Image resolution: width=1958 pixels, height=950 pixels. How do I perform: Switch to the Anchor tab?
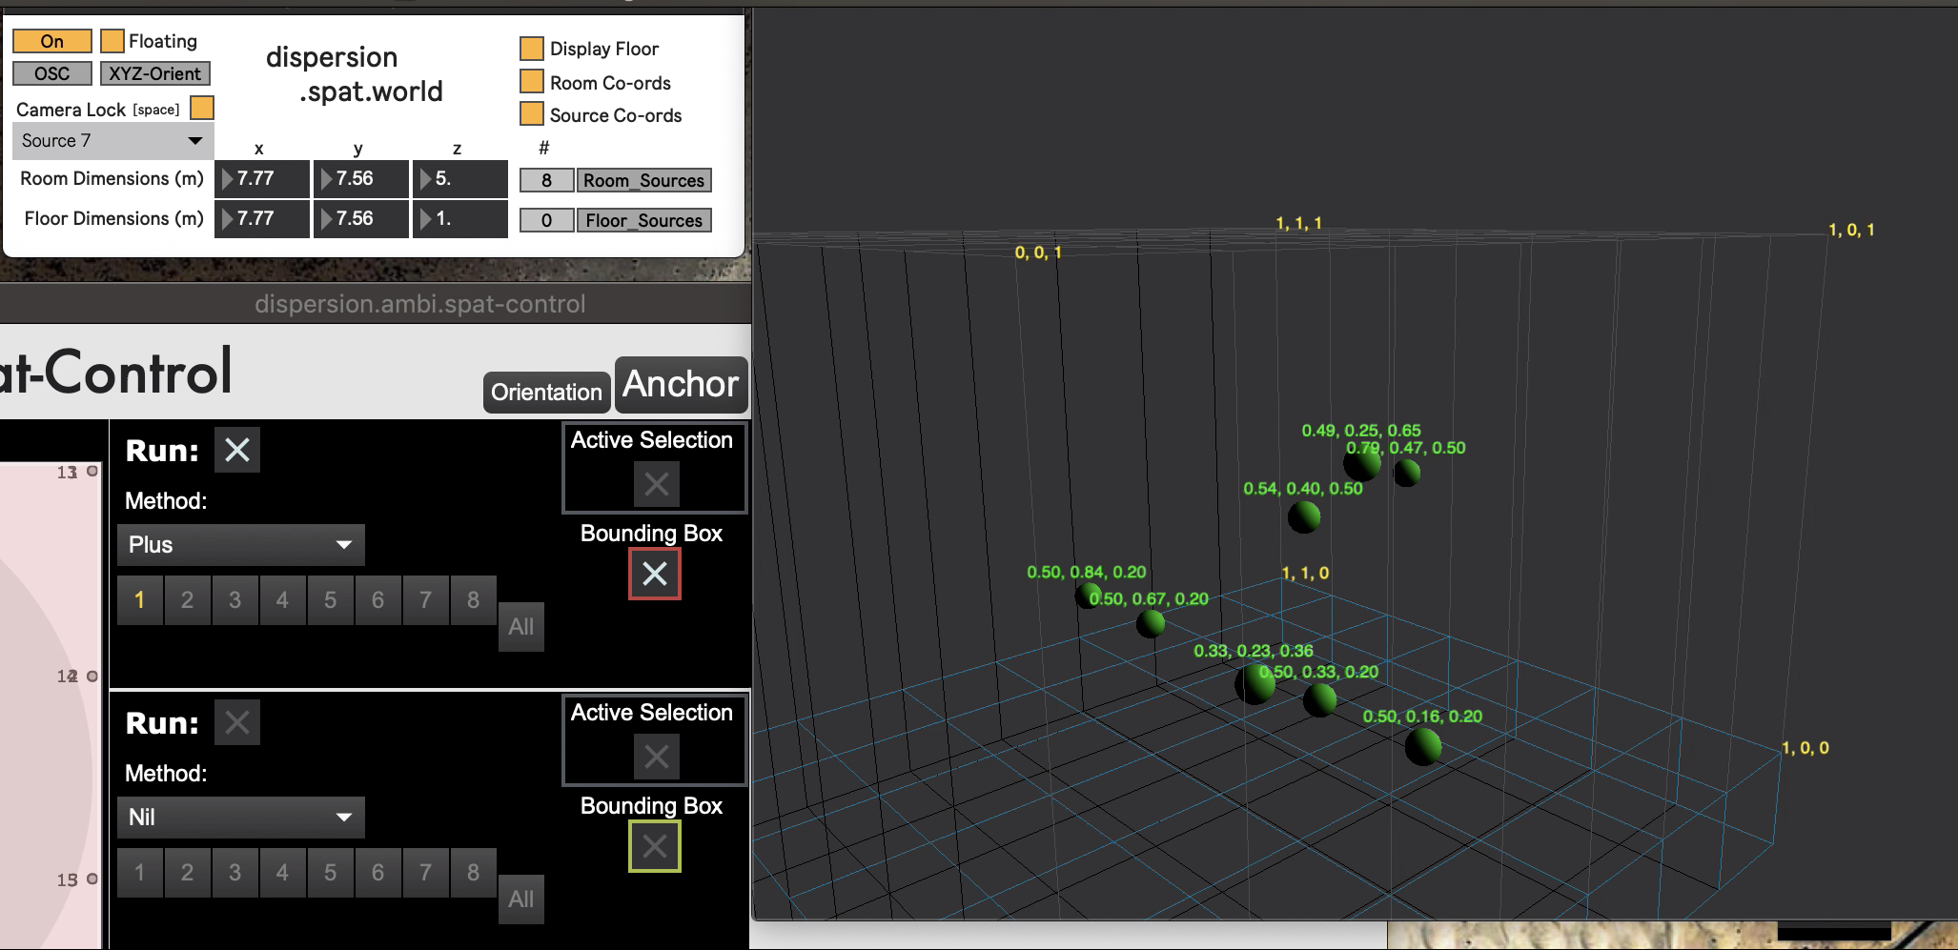click(681, 385)
